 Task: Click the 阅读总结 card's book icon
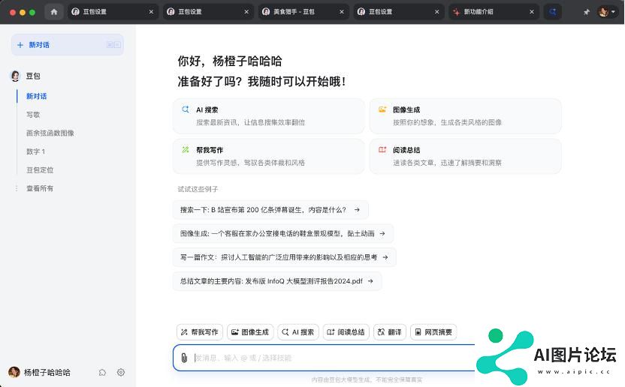382,150
